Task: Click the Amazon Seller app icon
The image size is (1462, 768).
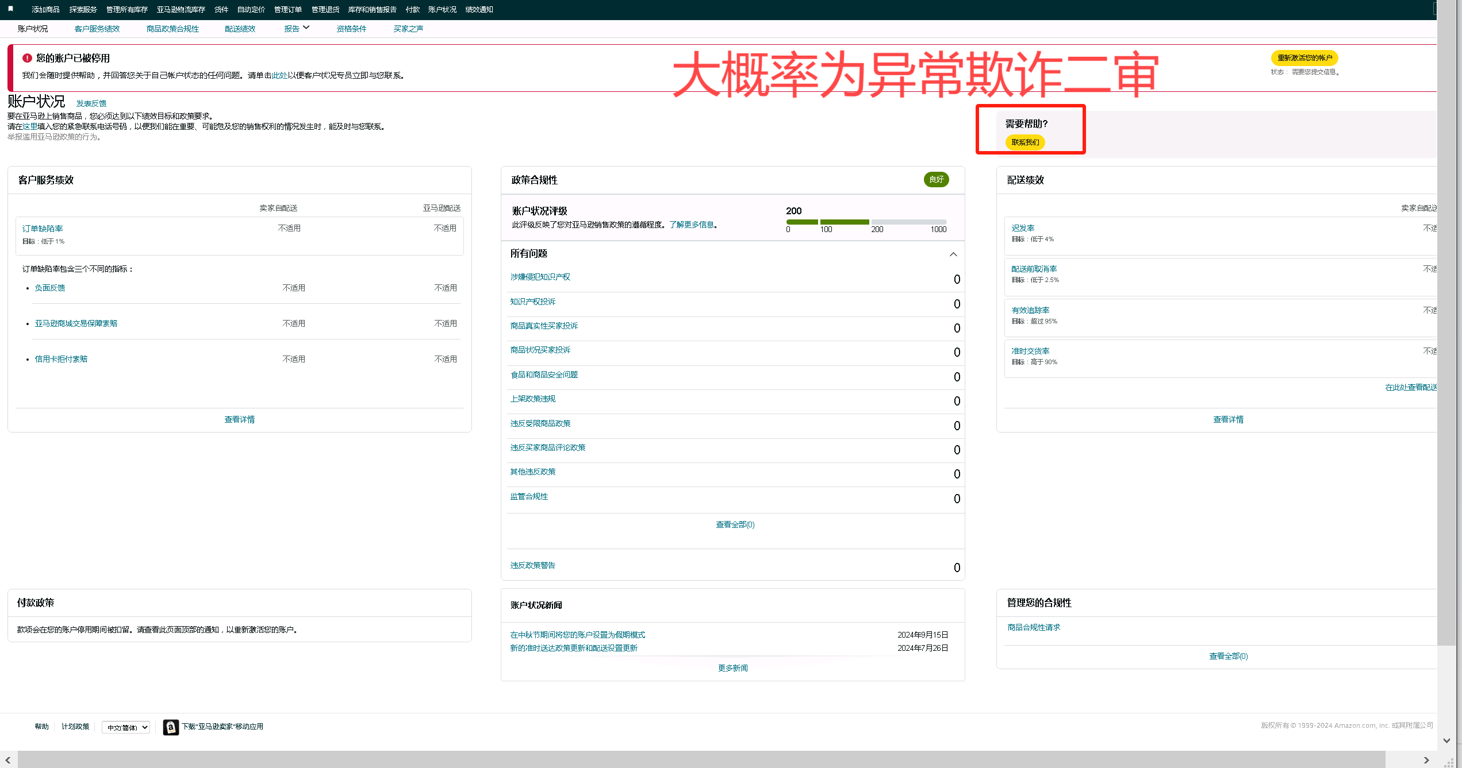Action: pos(170,727)
